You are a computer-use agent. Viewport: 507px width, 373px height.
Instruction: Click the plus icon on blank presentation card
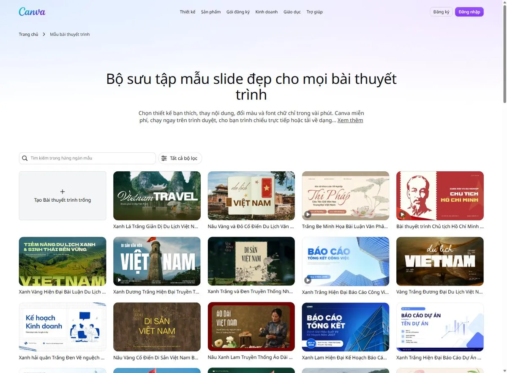(63, 192)
